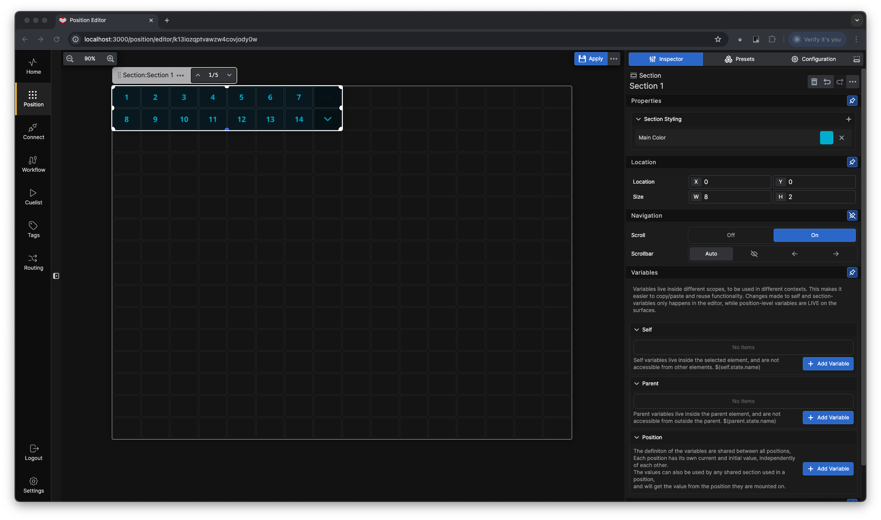Open the Home page in sidebar

[33, 66]
